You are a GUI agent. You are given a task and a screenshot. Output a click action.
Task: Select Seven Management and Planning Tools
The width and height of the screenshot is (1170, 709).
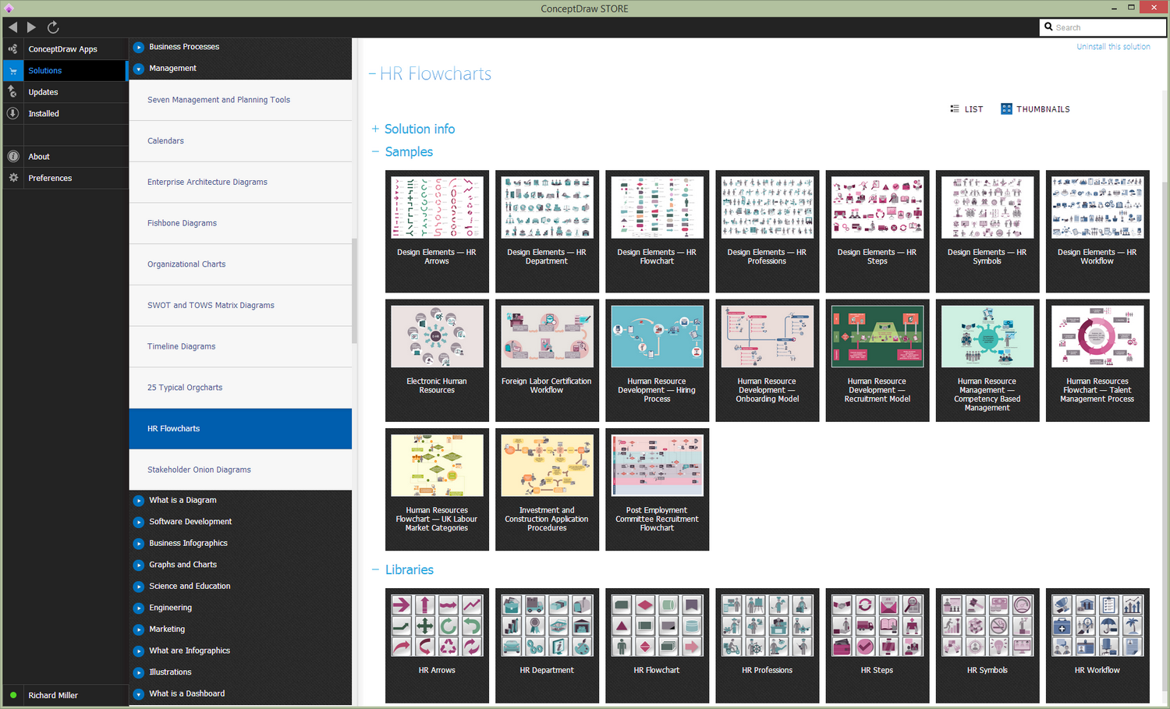pyautogui.click(x=240, y=100)
